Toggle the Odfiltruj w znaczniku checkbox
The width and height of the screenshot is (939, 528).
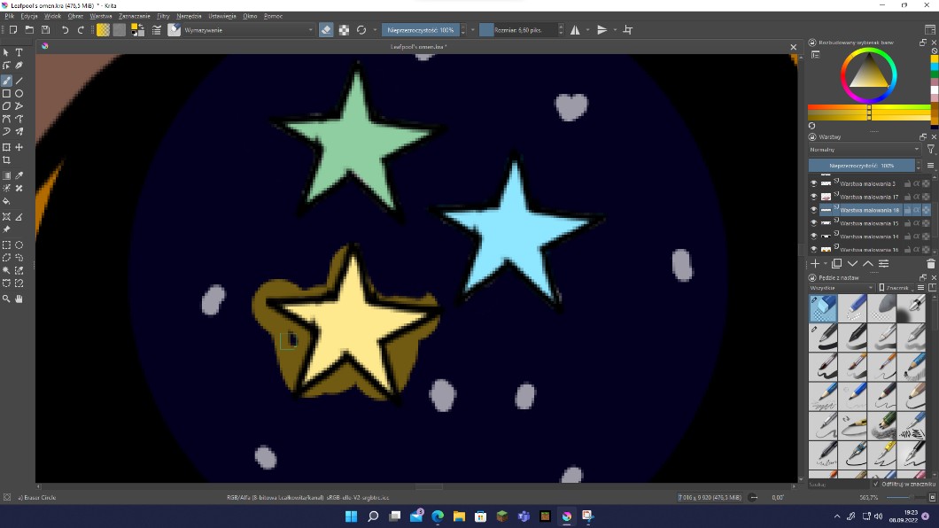click(x=876, y=484)
